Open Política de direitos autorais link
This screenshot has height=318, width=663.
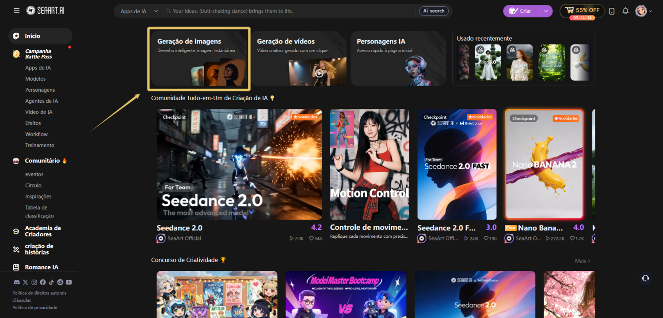[39, 293]
